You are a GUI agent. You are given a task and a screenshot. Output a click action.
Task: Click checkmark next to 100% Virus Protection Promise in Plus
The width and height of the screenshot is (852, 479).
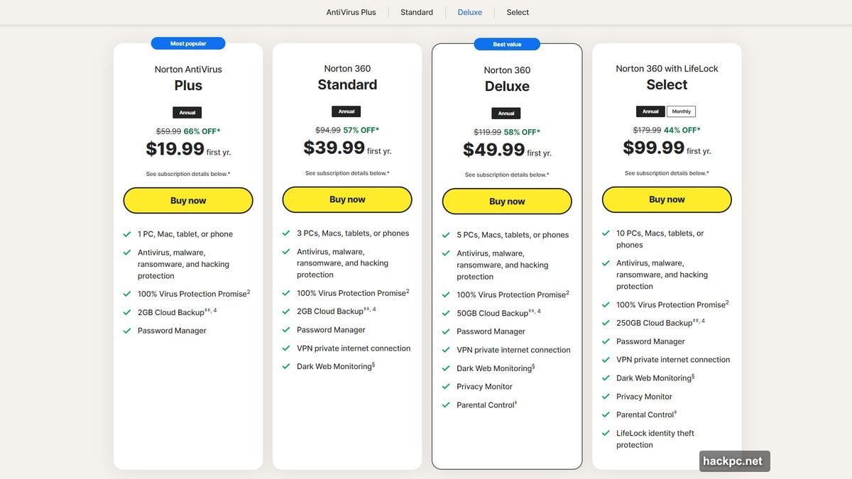127,292
